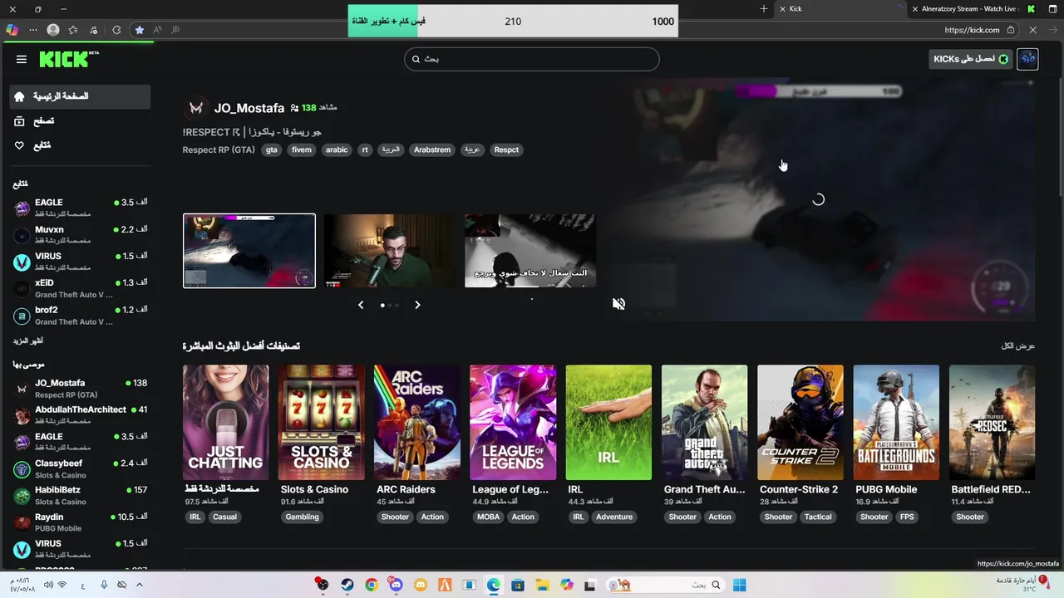Open Classybeef channel in sidebar

[x=81, y=468]
